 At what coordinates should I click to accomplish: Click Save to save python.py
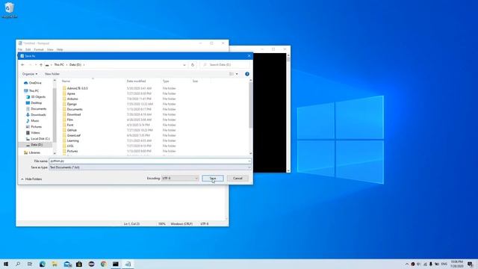(213, 178)
